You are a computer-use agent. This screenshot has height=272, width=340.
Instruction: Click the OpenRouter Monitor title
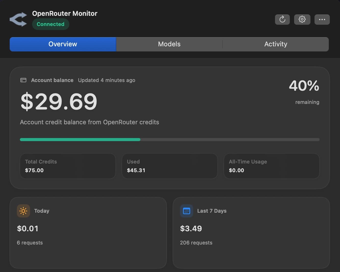[x=65, y=13]
